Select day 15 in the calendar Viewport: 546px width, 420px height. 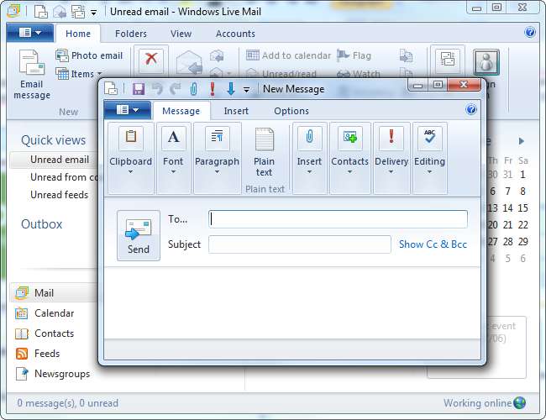pyautogui.click(x=522, y=208)
